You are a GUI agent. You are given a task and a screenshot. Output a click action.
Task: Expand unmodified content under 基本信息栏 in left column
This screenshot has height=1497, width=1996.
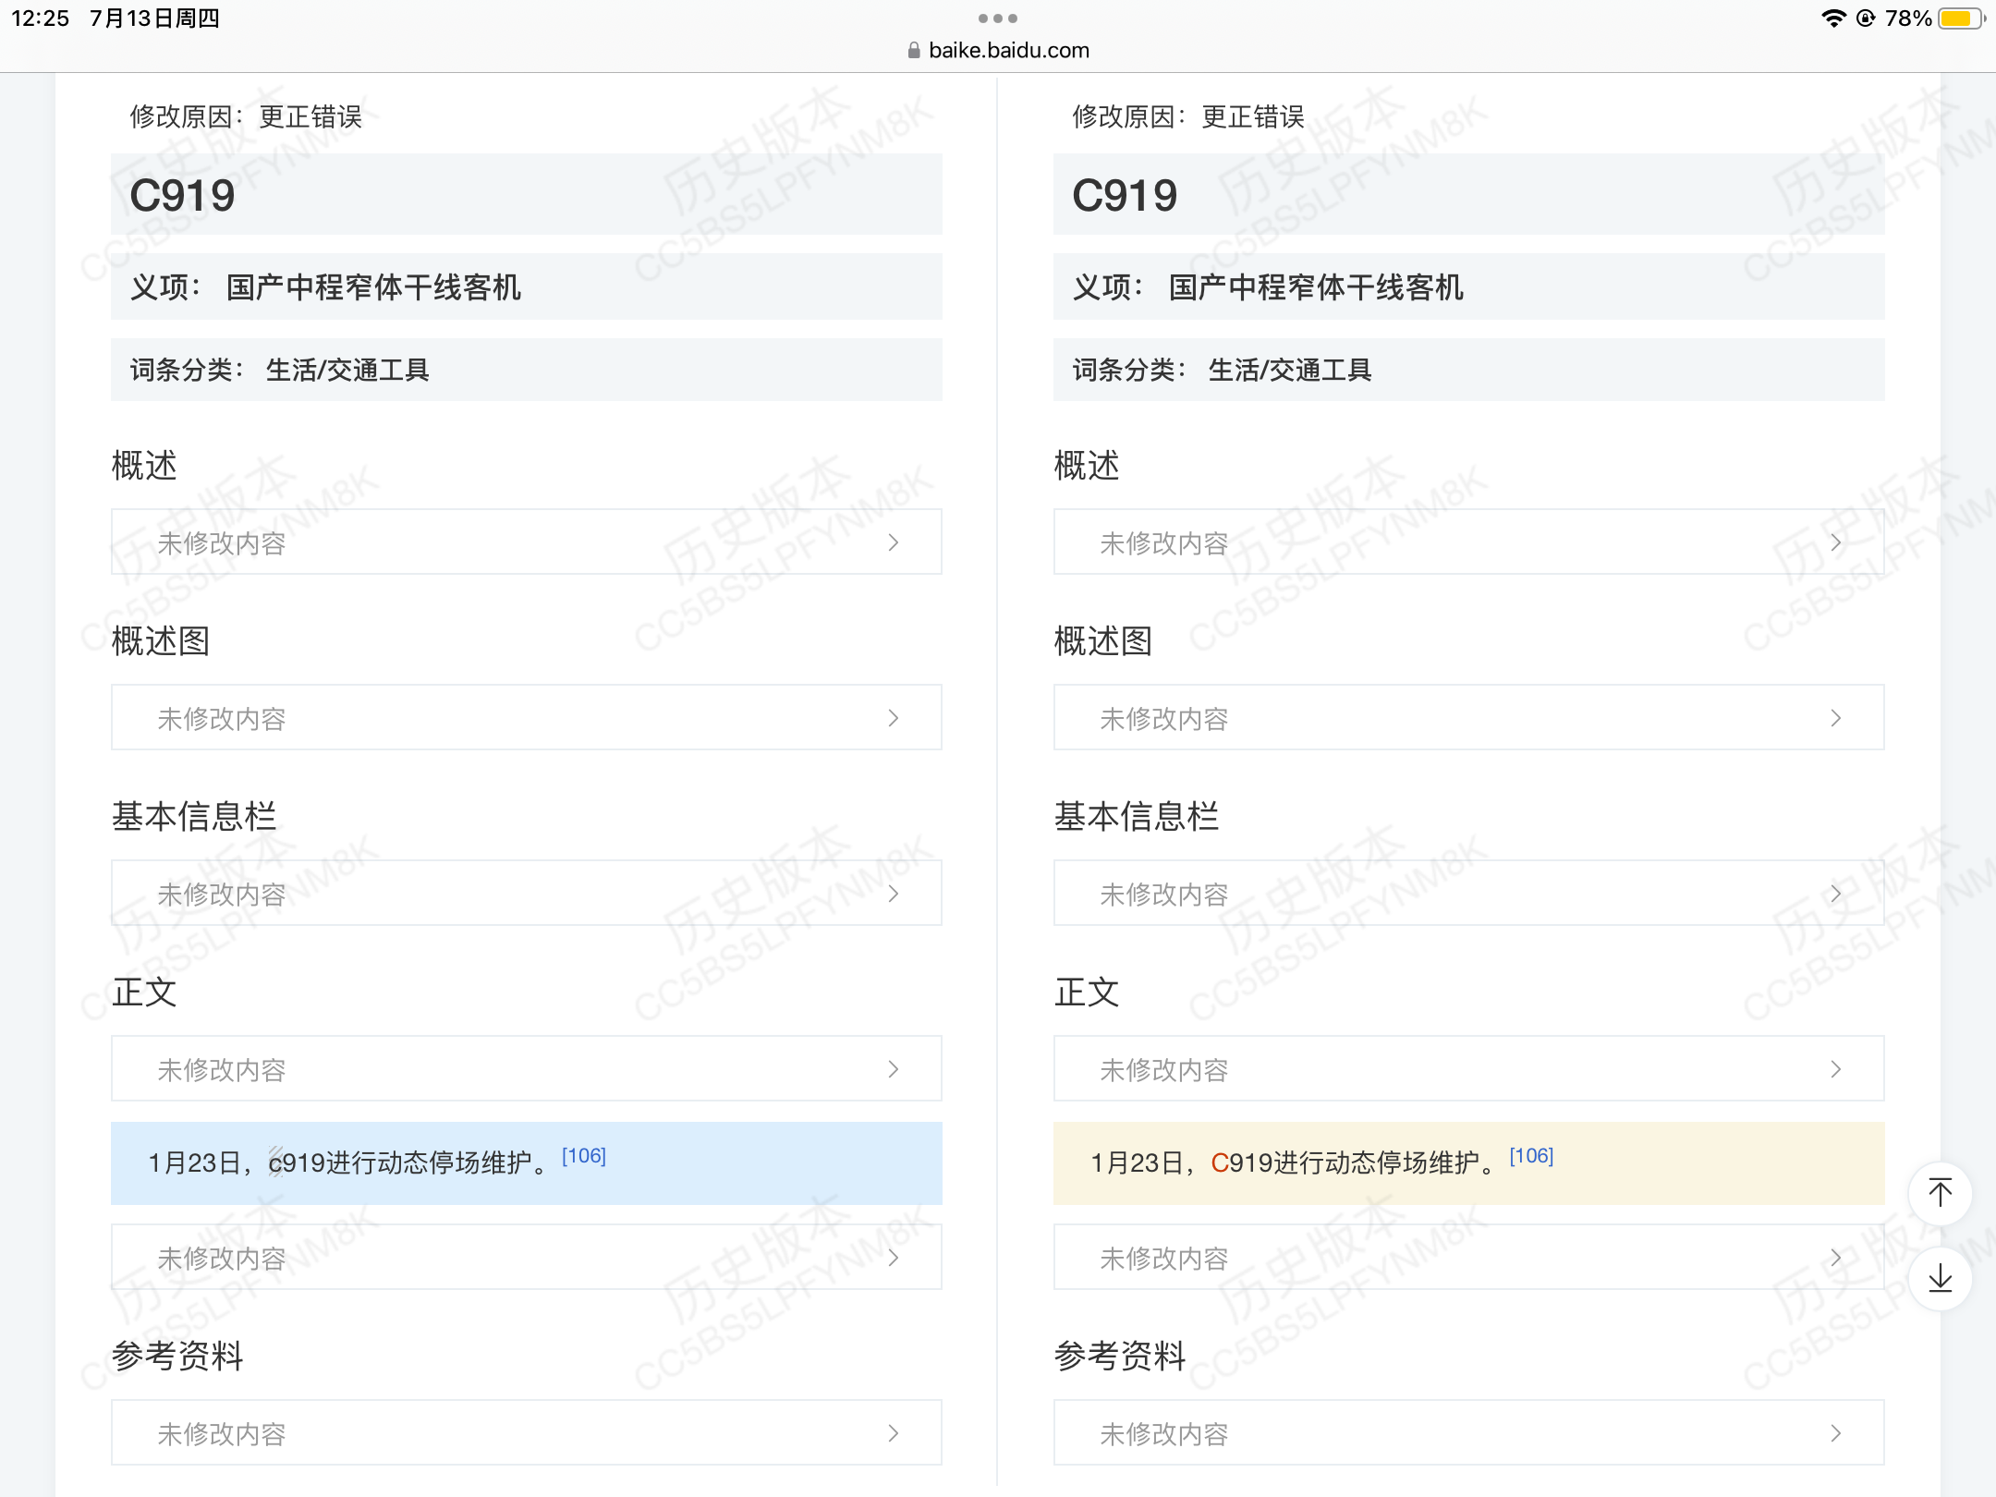click(527, 894)
